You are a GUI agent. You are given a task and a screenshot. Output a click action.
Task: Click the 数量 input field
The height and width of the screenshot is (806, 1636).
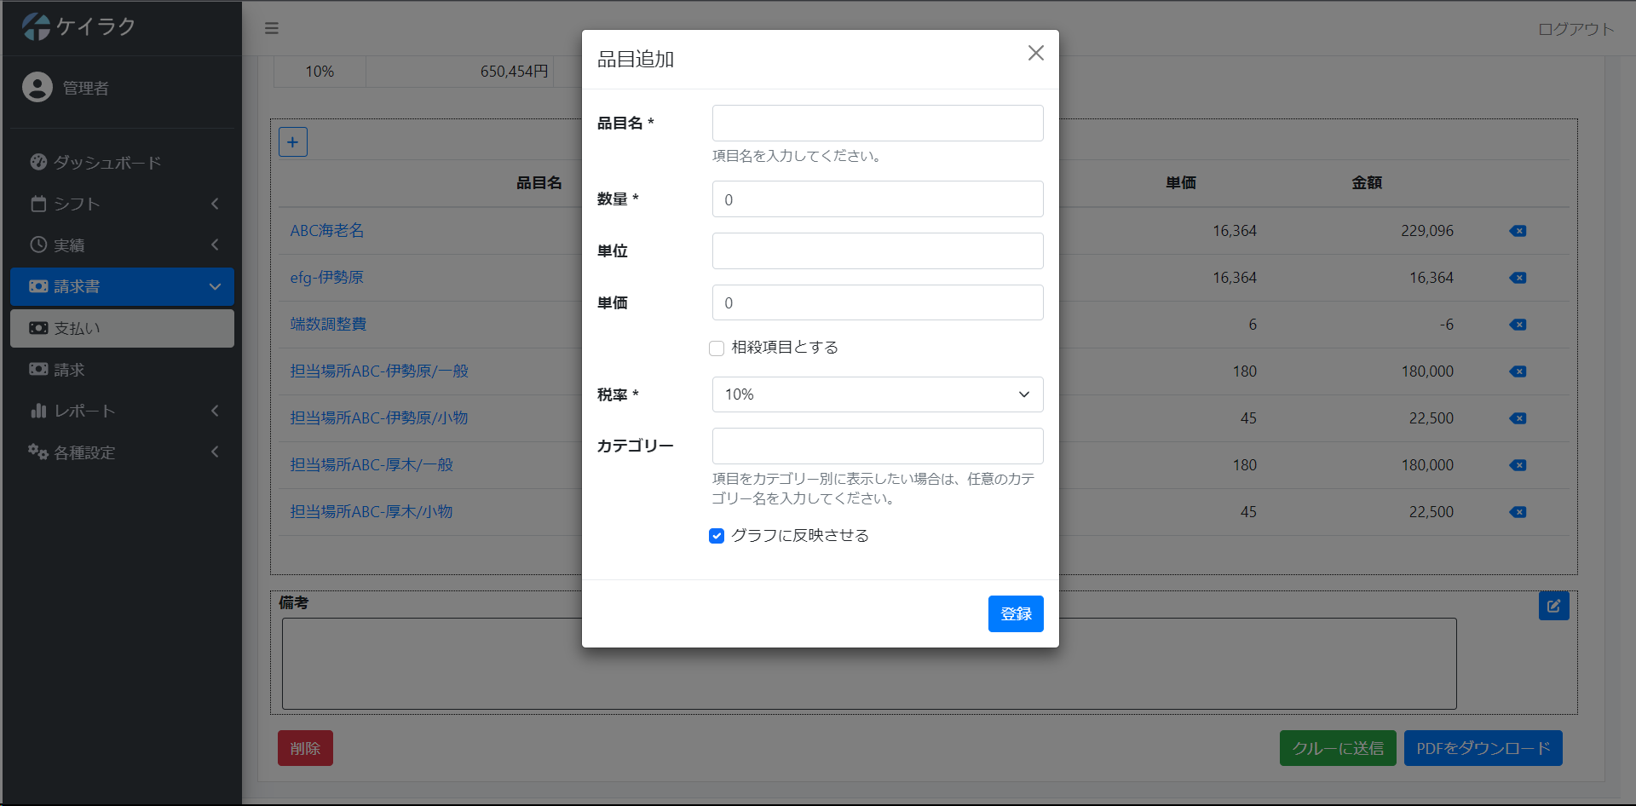(878, 199)
